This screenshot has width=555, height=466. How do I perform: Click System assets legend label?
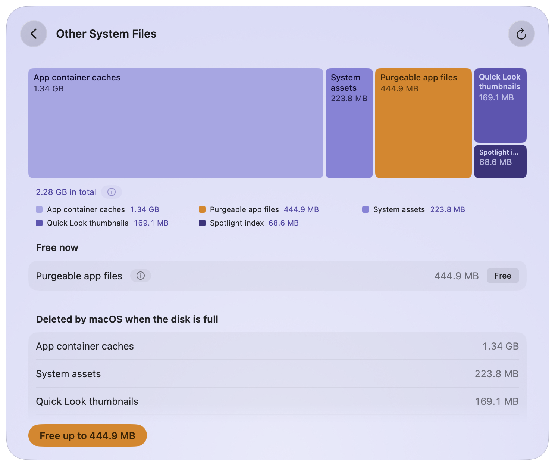click(x=399, y=209)
